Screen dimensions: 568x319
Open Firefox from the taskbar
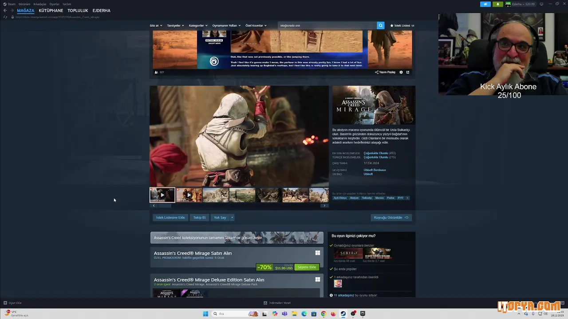coord(333,314)
